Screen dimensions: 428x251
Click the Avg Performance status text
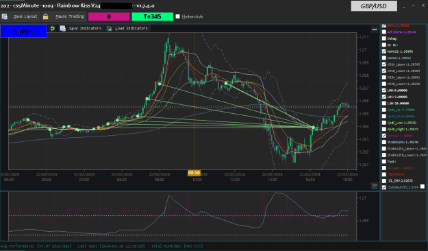pos(36,246)
